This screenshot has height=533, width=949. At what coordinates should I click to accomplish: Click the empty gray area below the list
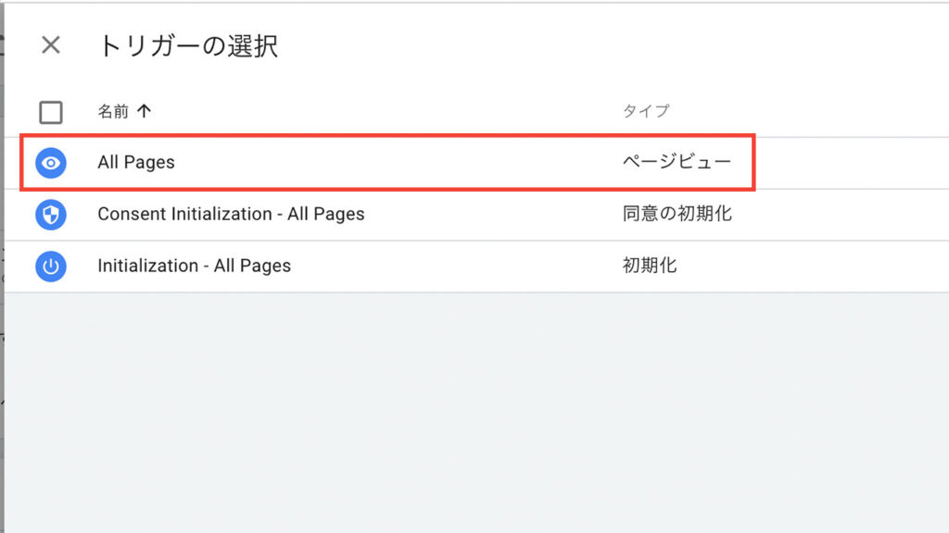coord(476,413)
